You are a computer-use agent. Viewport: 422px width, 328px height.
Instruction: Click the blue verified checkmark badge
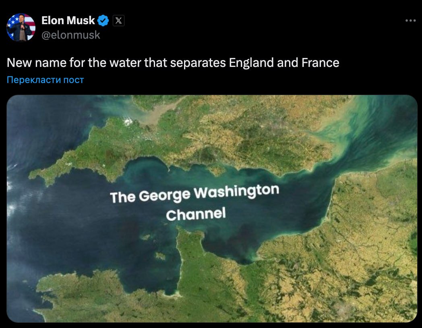104,20
